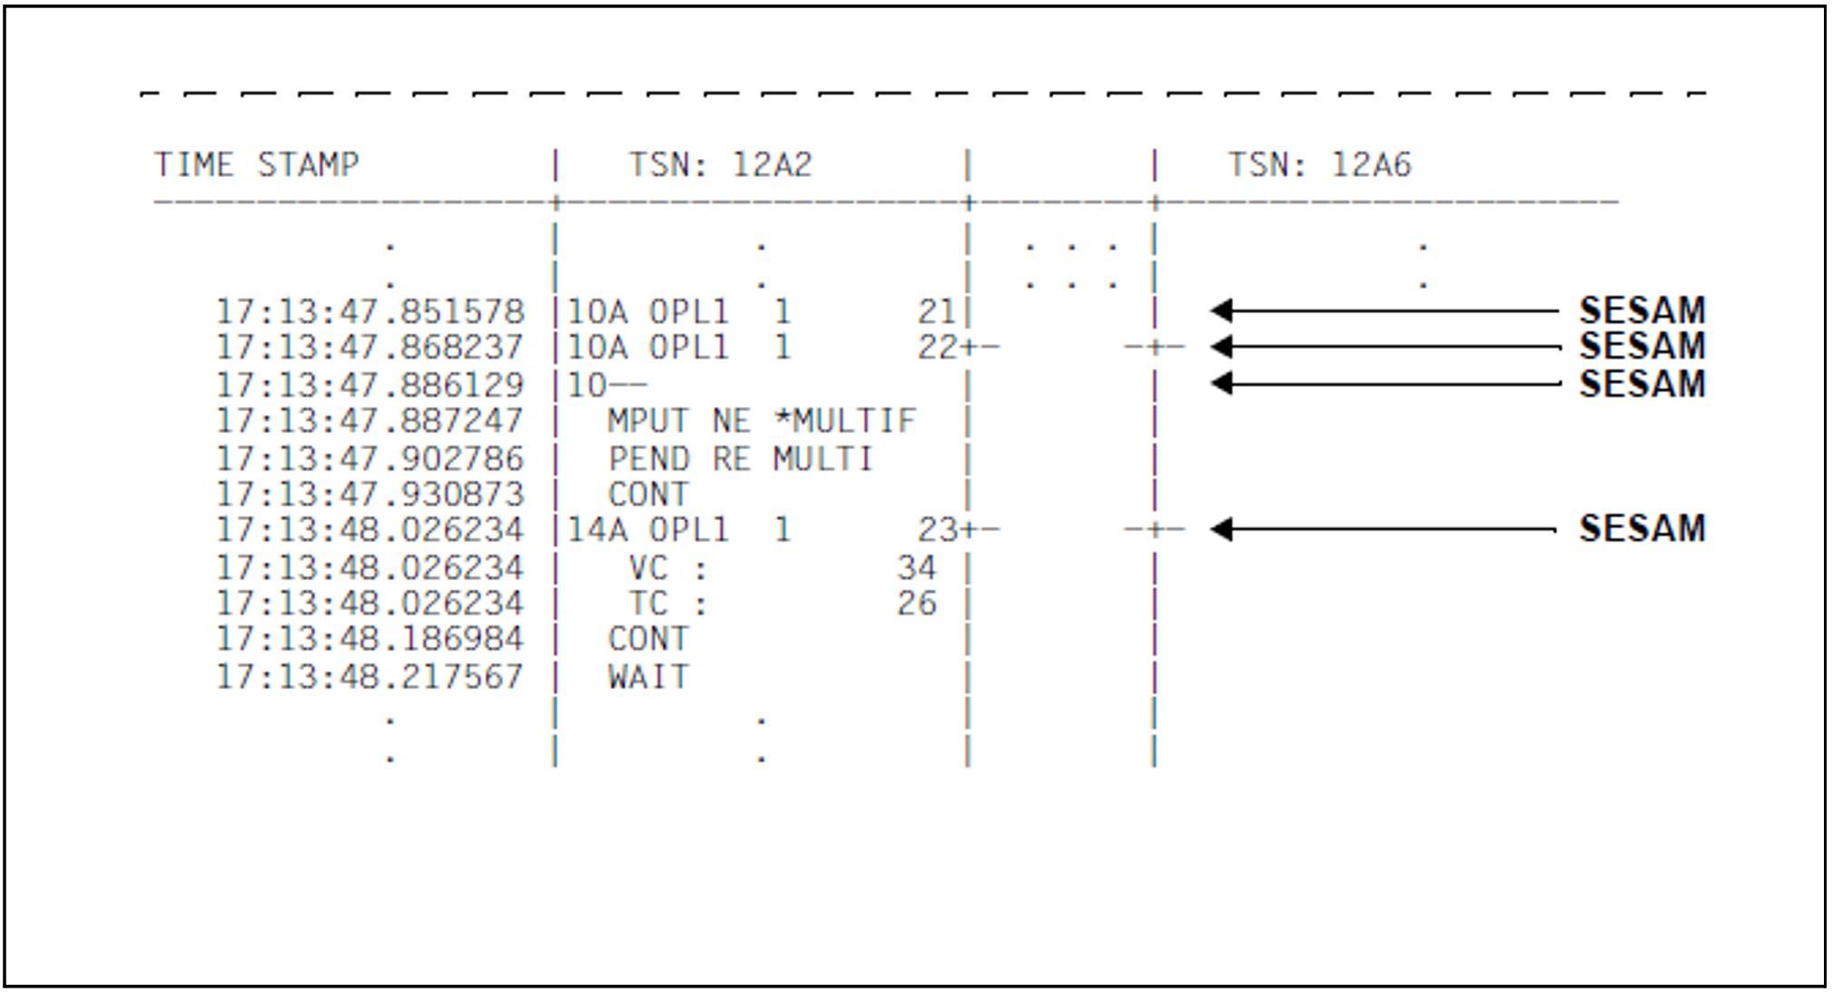This screenshot has width=1833, height=992.
Task: Click the TIME STAMP column header
Action: (256, 165)
